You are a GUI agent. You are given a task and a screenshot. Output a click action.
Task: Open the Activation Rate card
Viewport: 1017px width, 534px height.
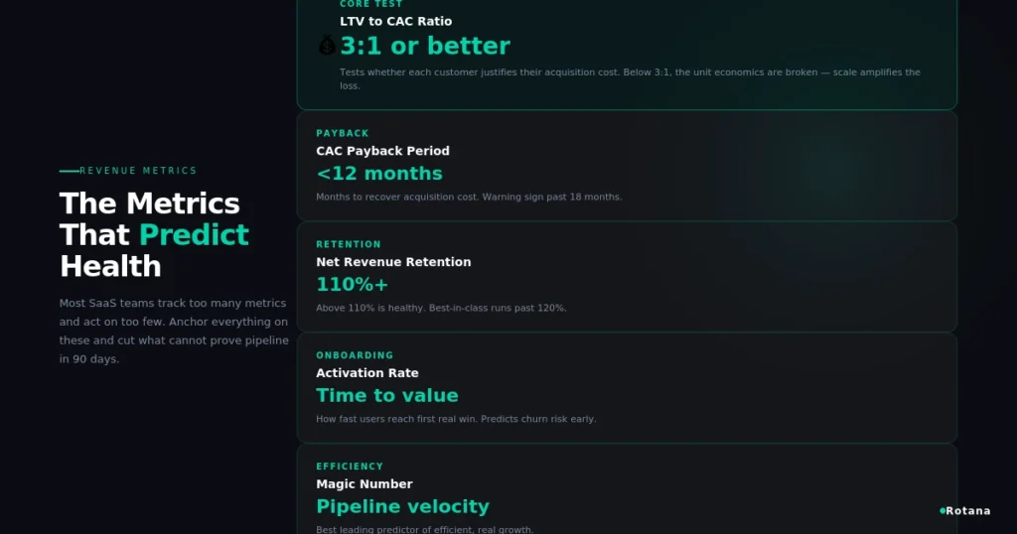pyautogui.click(x=627, y=387)
